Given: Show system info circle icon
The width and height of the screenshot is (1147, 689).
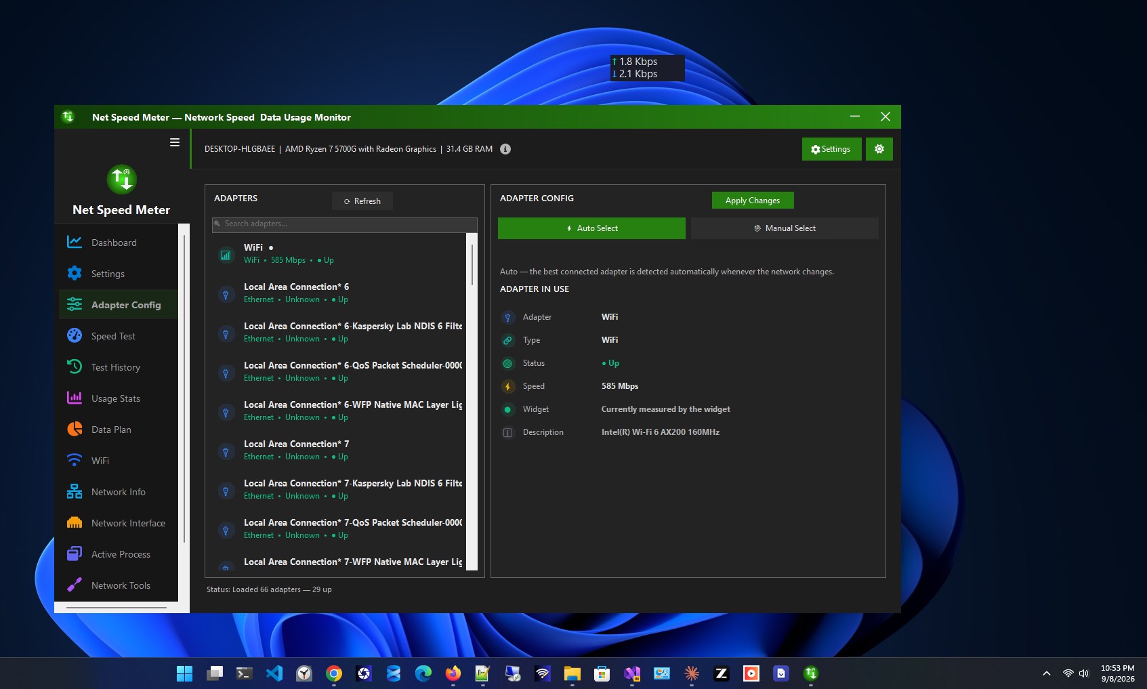Looking at the screenshot, I should coord(505,149).
